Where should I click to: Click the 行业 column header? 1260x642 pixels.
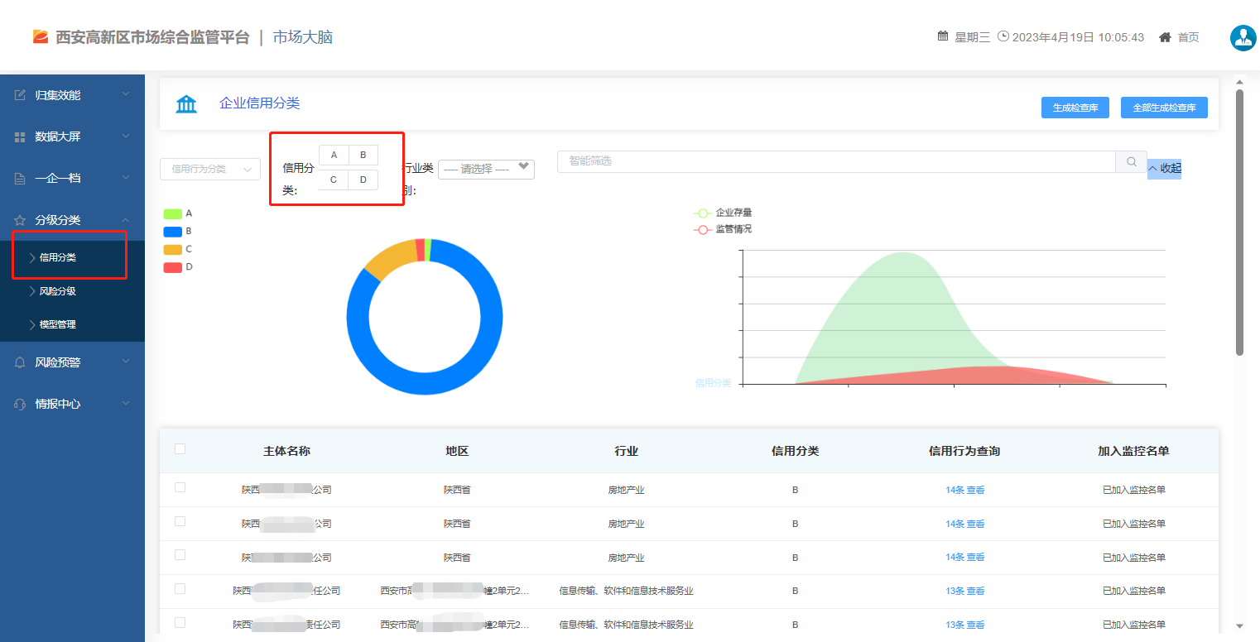pyautogui.click(x=626, y=451)
